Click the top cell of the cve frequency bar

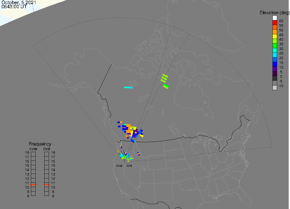click(47, 154)
